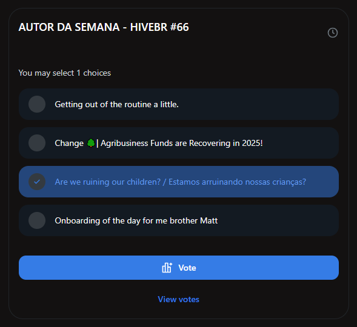Click the 'You may select 1 choices' text

tap(65, 73)
